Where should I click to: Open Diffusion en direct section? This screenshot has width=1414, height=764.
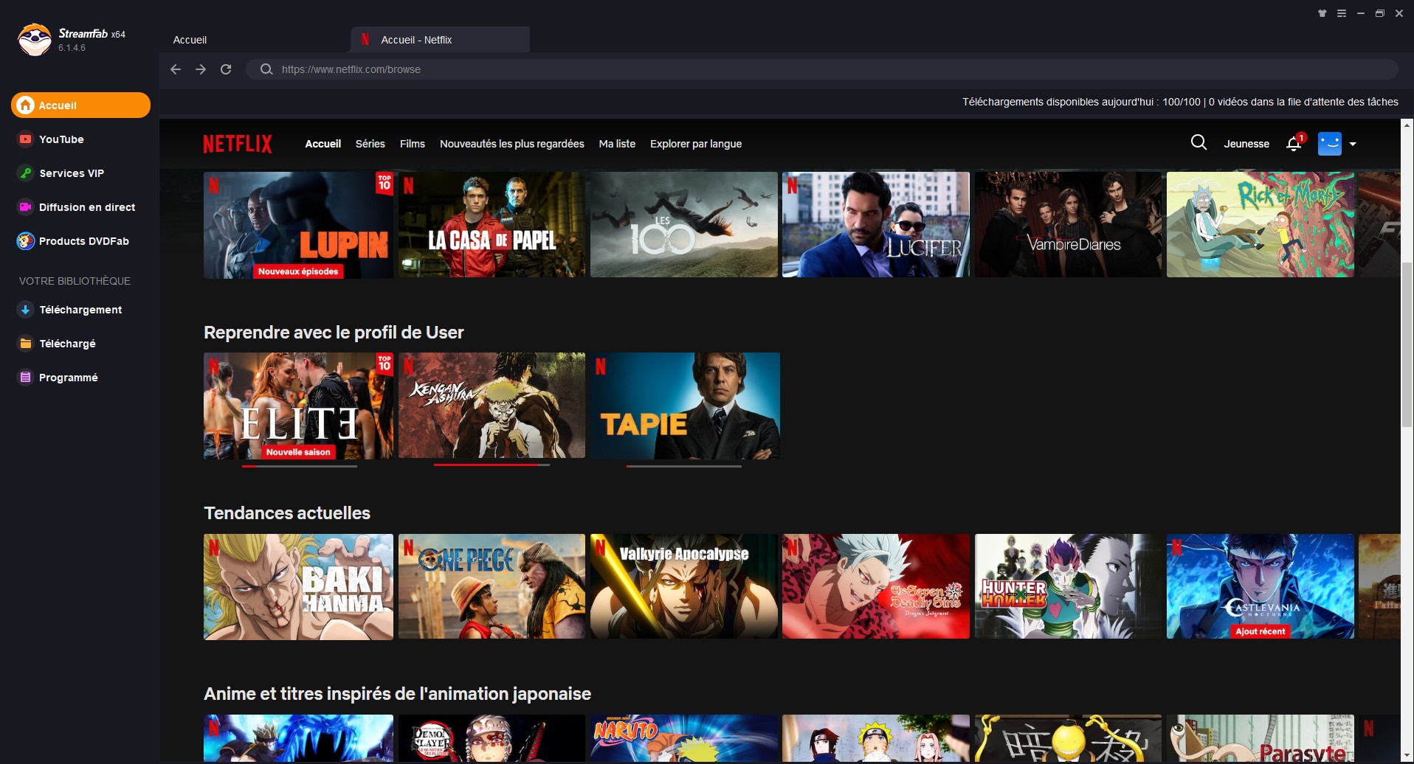[77, 207]
